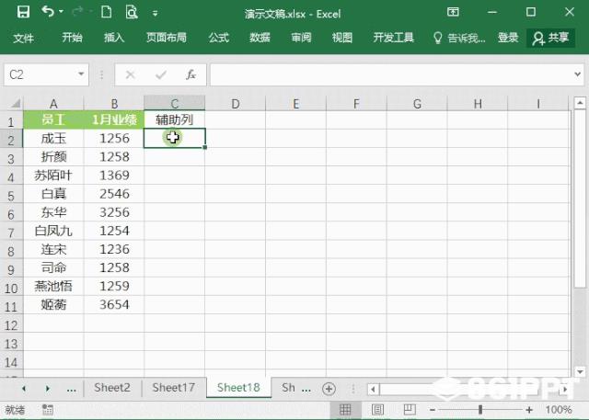Switch to Page Layout view
The width and height of the screenshot is (589, 420).
pyautogui.click(x=375, y=410)
